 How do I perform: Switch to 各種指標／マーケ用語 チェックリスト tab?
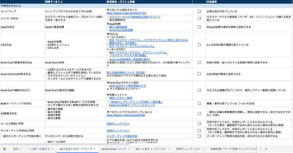pyautogui.click(x=233, y=149)
